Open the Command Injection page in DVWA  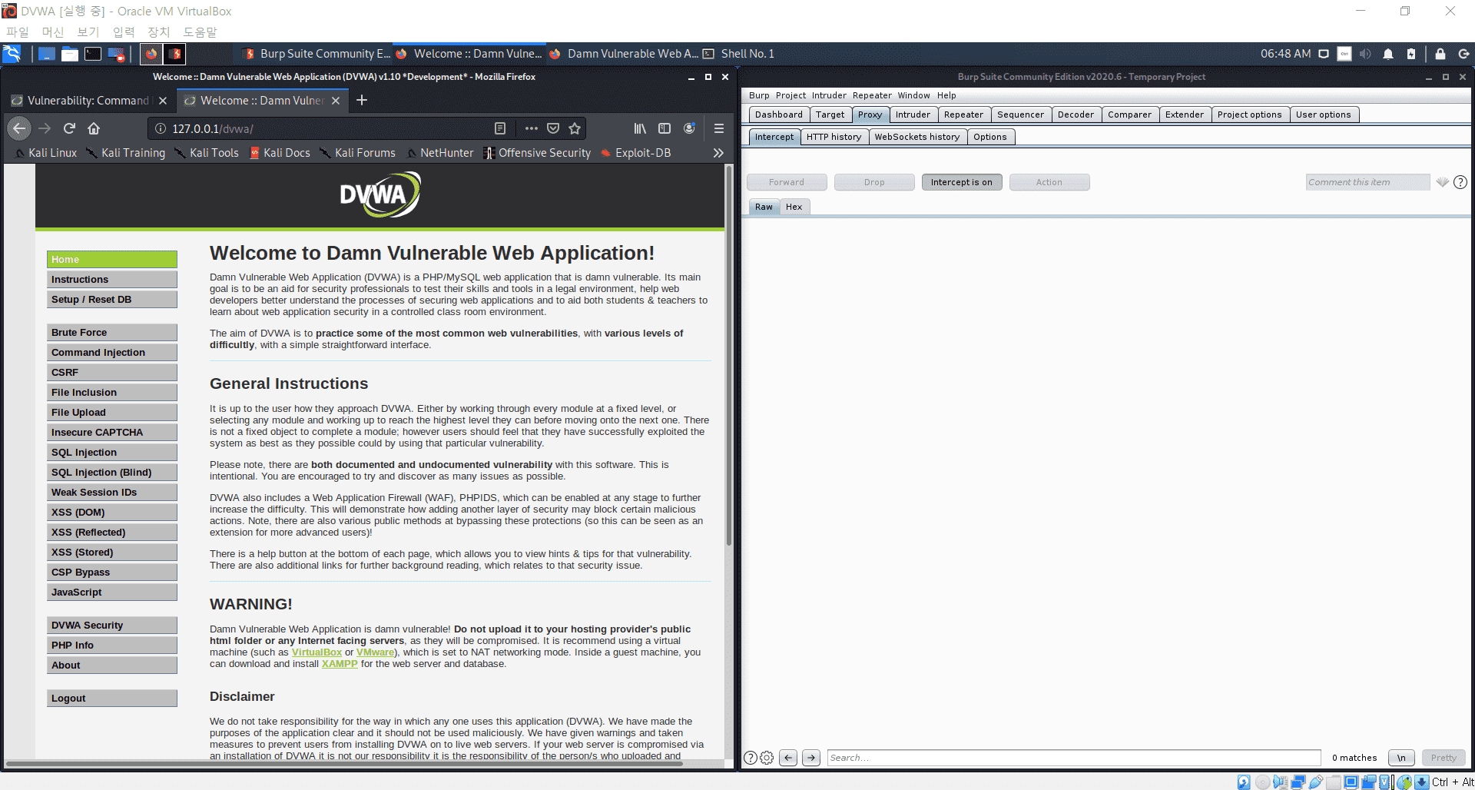[x=112, y=353]
